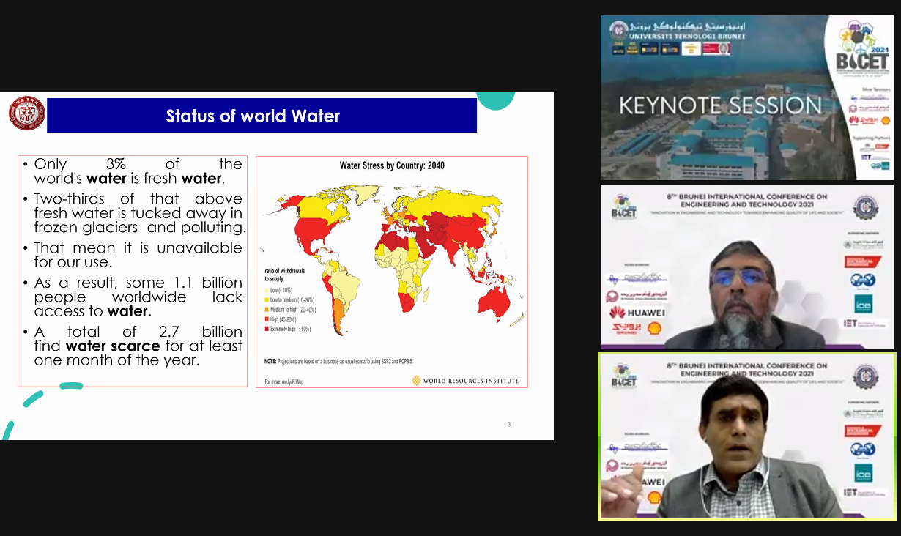
Task: Select the highlighted active speaker video tile
Action: click(746, 436)
